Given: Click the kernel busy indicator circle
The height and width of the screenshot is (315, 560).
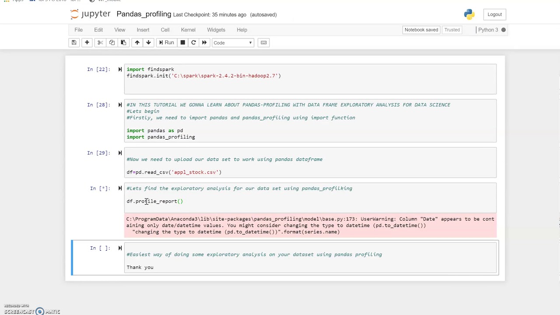Looking at the screenshot, I should (504, 30).
